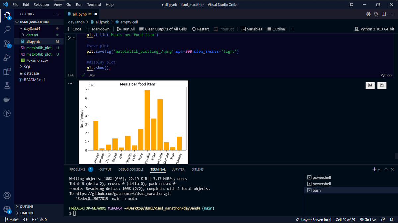Click the feedback icon in status bar
398x223 pixels.
[383, 220]
